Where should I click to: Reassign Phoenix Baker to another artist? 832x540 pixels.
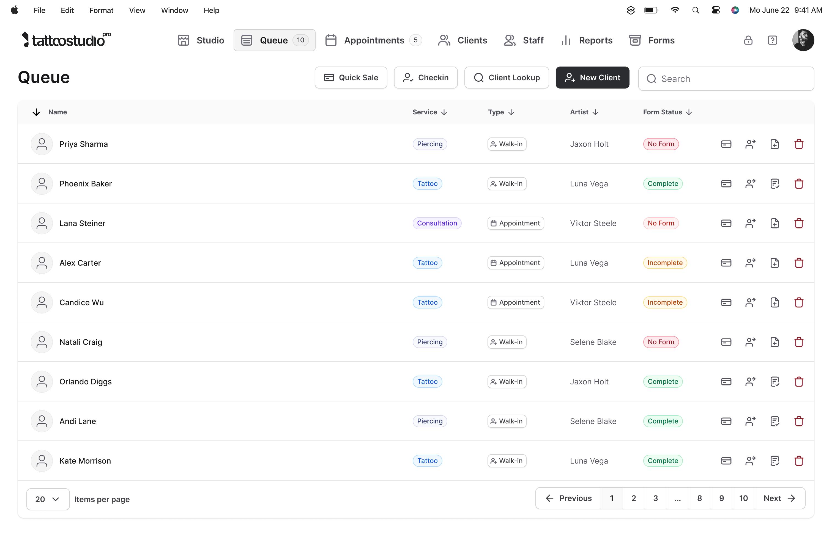click(x=750, y=184)
